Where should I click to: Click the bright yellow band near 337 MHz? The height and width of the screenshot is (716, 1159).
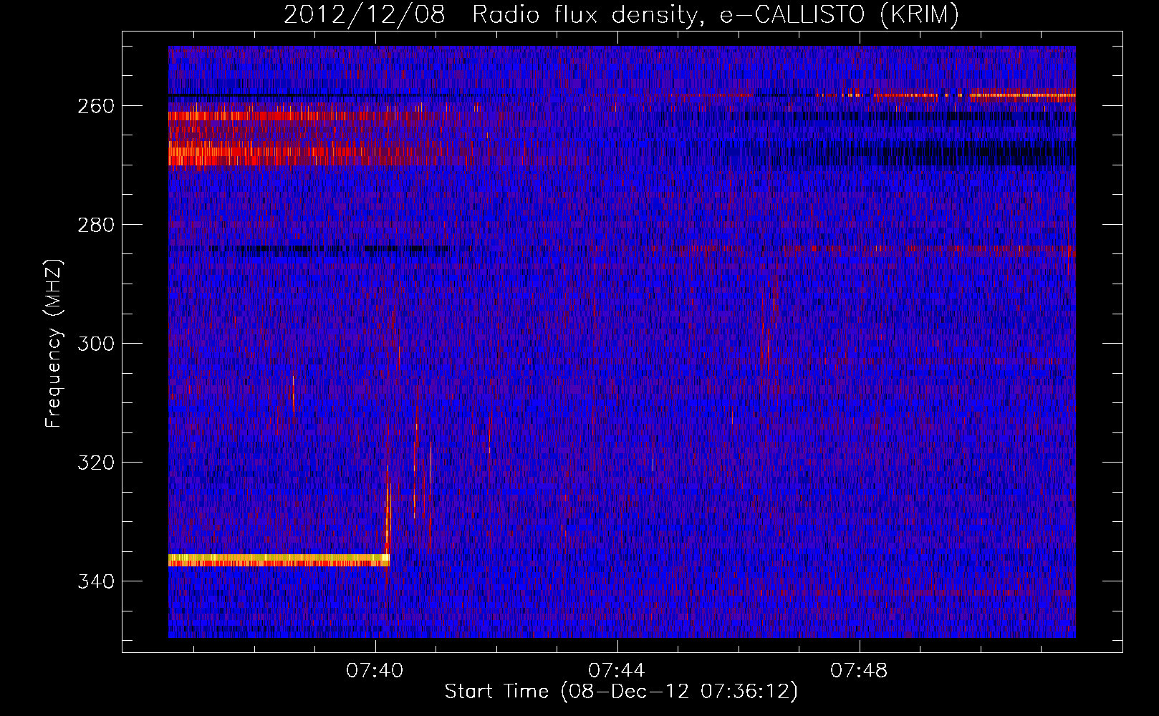coord(279,560)
